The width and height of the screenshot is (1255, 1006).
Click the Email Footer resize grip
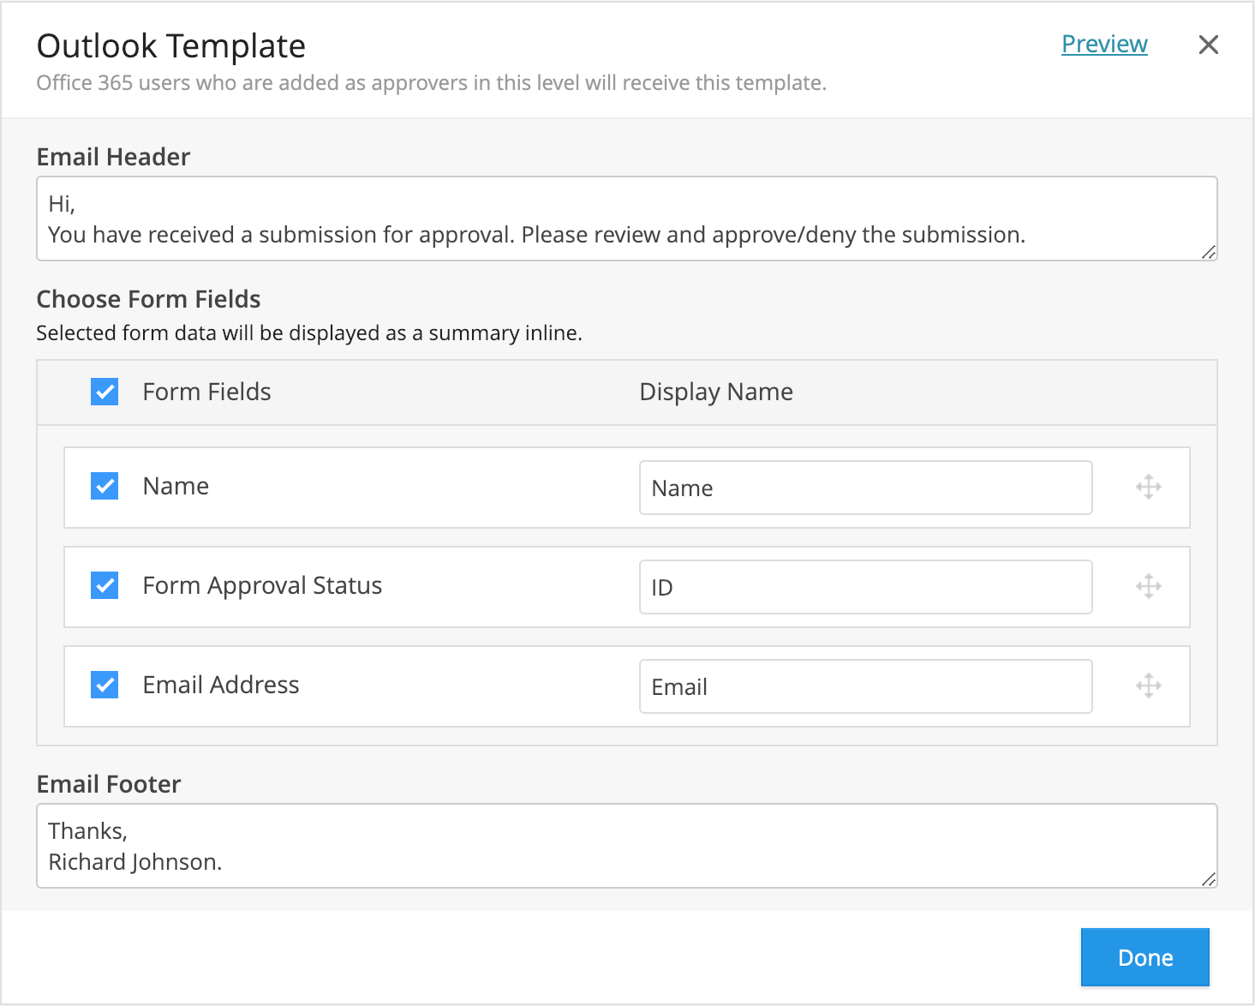[1209, 879]
